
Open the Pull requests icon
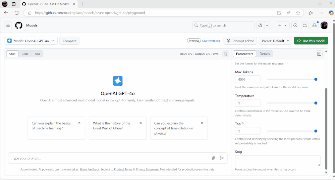305,26
